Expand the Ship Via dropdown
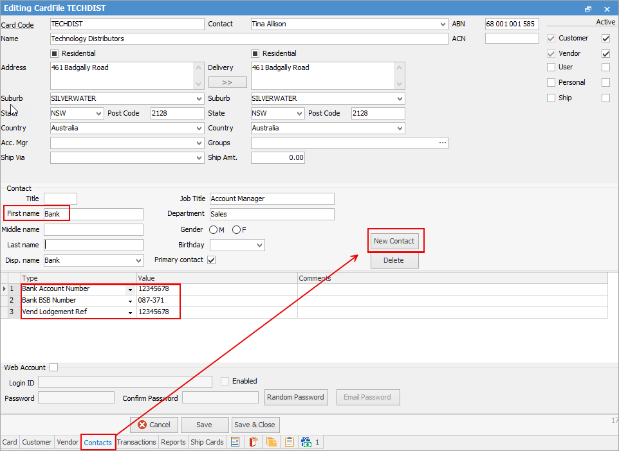Screen dimensions: 619x451 (199, 157)
